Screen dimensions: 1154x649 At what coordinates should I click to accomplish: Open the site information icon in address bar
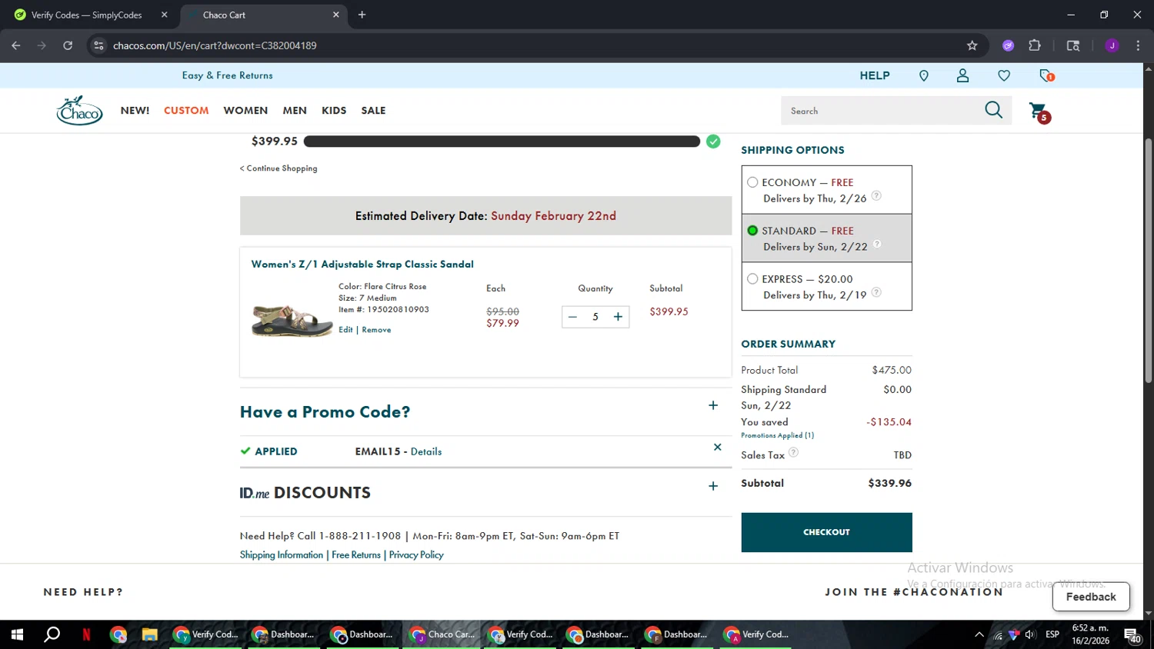(98, 45)
